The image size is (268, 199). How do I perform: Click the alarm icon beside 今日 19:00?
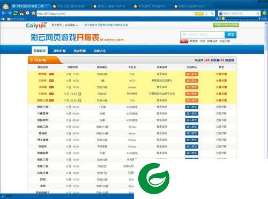(x=80, y=94)
